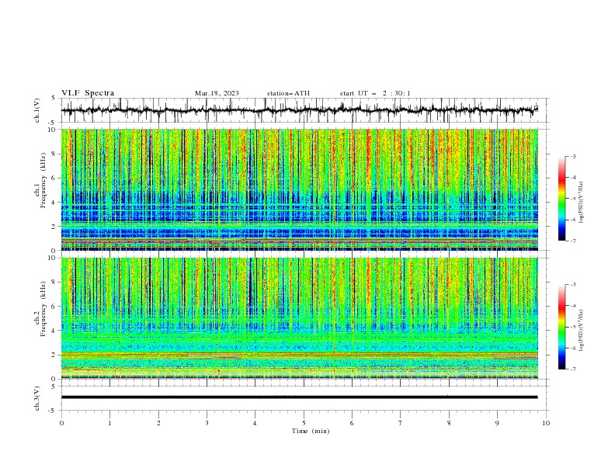Click the "7" tick on the time axis
The height and width of the screenshot is (475, 615).
point(401,423)
